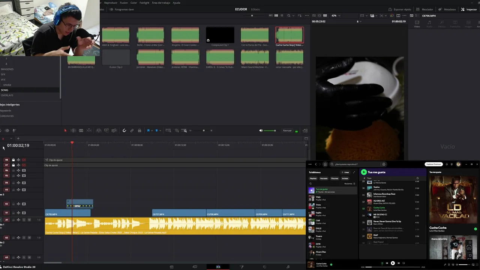480x270 pixels.
Task: Click the detail zoom icon
Action: click(177, 130)
